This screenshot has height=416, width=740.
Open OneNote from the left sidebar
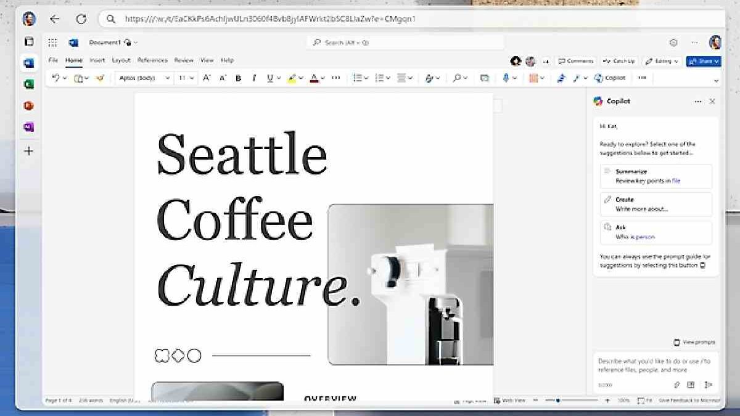point(28,128)
